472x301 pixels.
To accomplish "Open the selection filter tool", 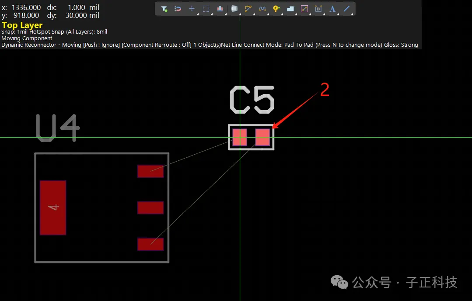I will [x=164, y=9].
